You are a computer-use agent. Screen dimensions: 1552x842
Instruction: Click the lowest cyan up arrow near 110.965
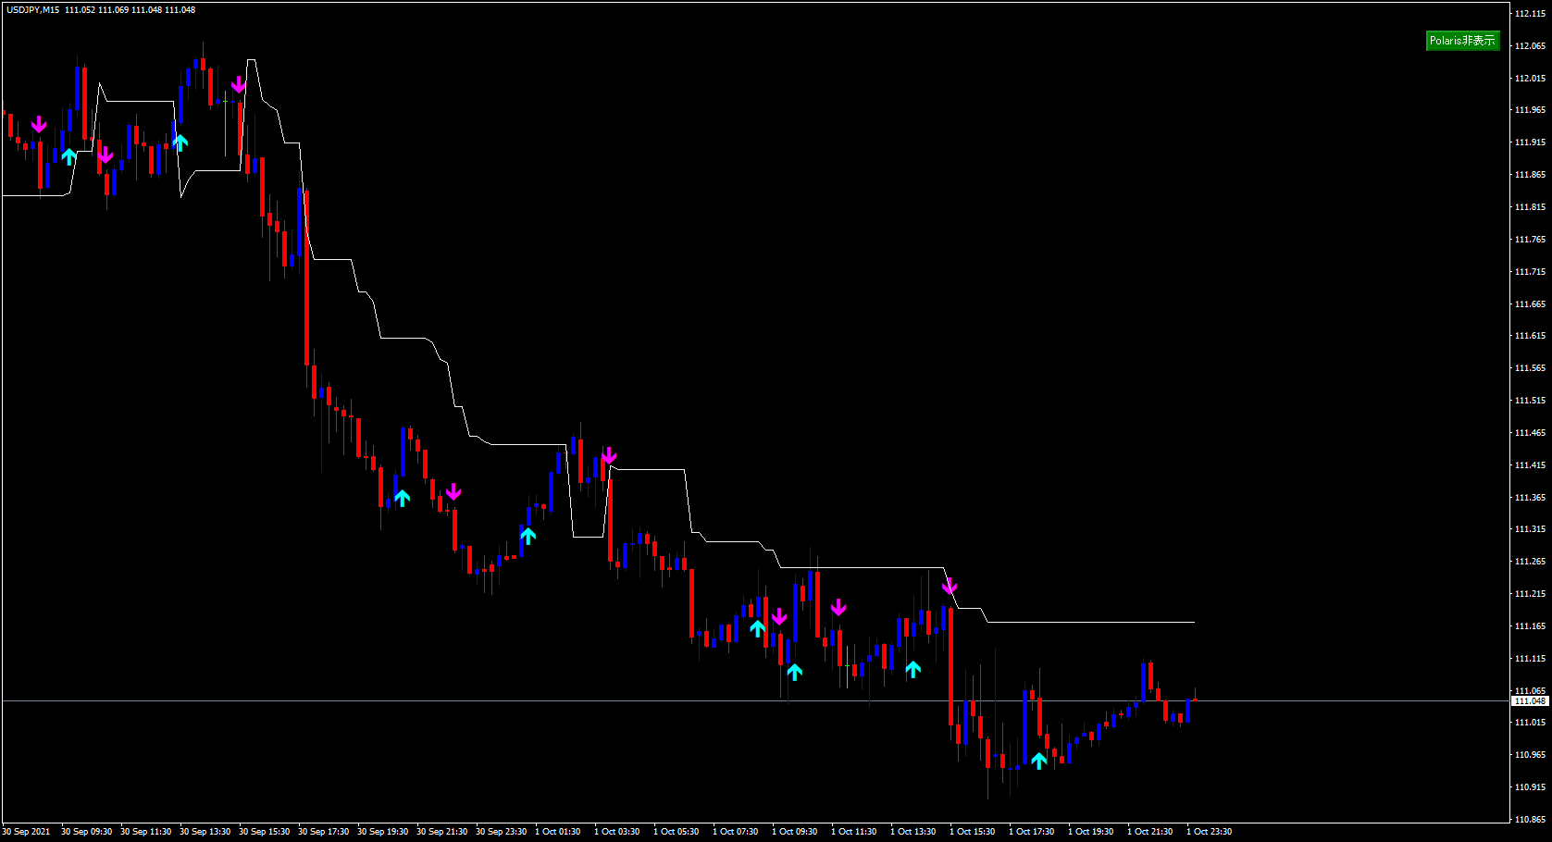(x=1038, y=761)
